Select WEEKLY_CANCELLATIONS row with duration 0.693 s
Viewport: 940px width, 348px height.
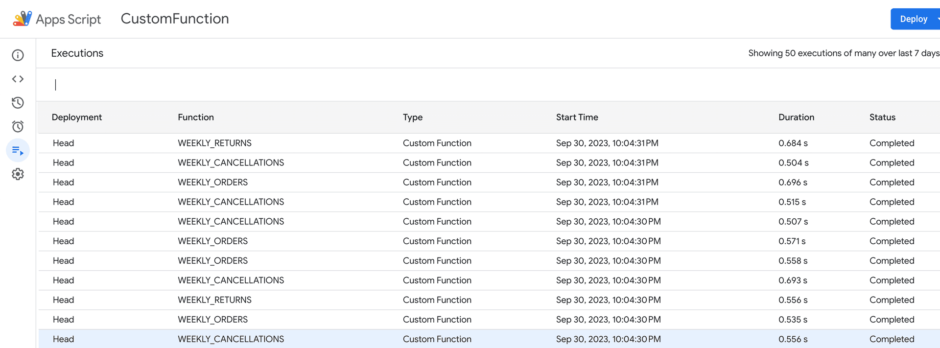(489, 280)
